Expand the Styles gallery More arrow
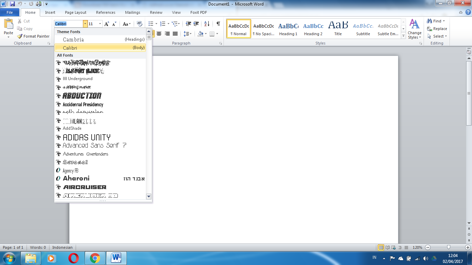The image size is (472, 265). pos(403,36)
